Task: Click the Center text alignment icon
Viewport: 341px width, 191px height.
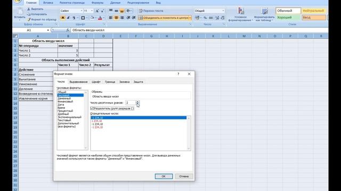Action: click(x=116, y=18)
